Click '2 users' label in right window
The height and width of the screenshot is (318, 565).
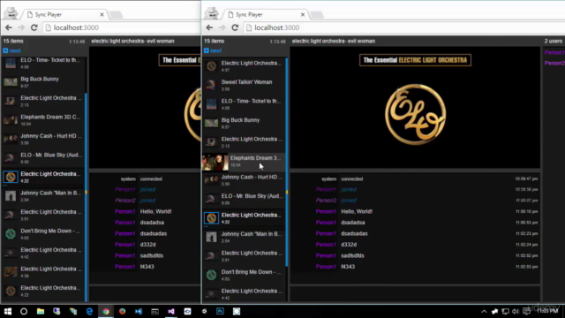pyautogui.click(x=554, y=42)
